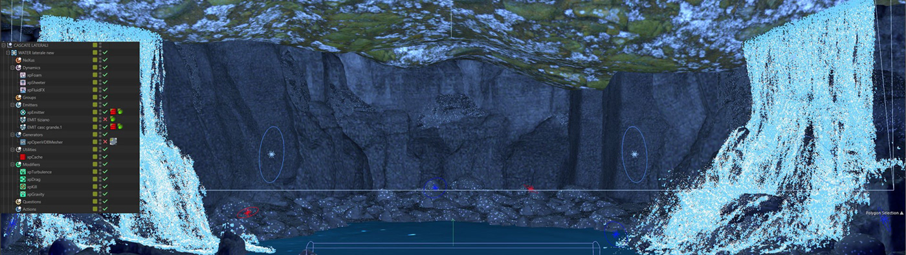Screen dimensions: 906x255
Task: Toggle xpCache enable checkmark
Action: point(105,157)
